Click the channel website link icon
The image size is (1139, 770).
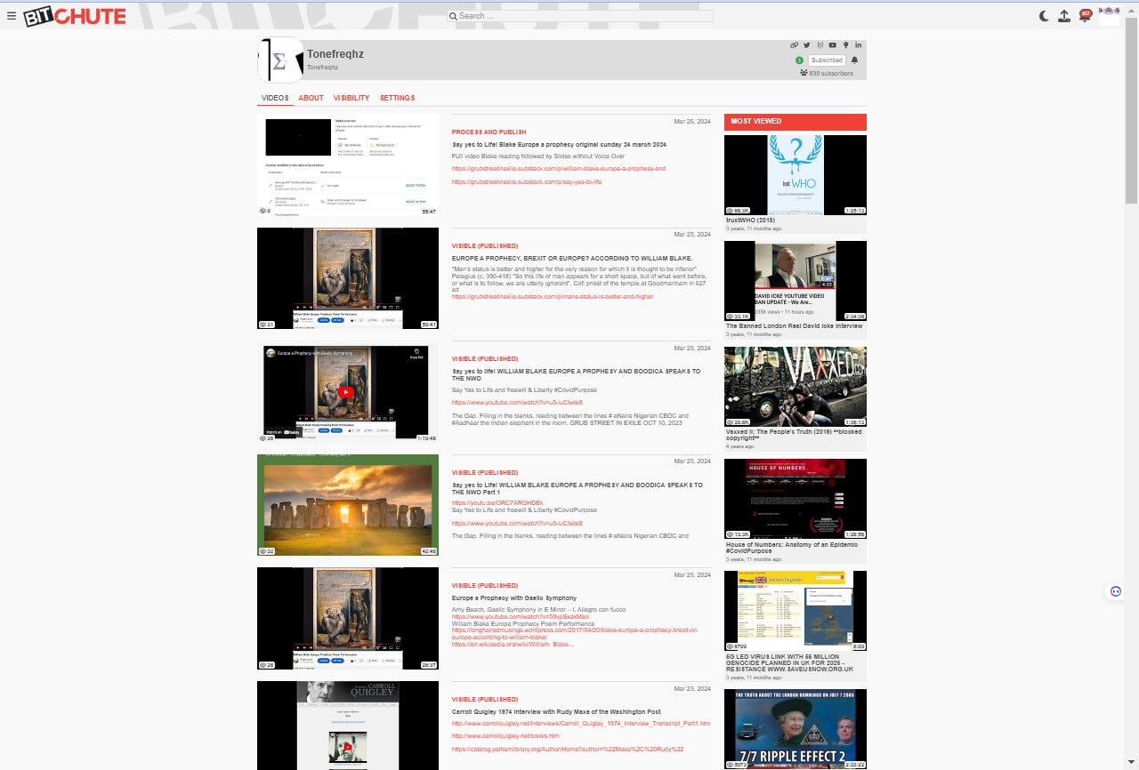click(x=795, y=44)
